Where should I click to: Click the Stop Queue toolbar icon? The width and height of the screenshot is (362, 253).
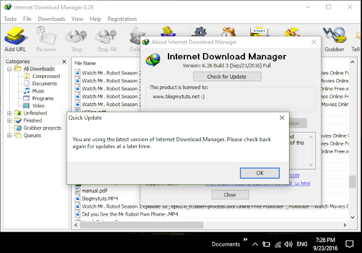pos(291,32)
